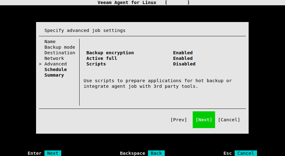Image resolution: width=285 pixels, height=156 pixels.
Task: Select the Name wizard step
Action: click(50, 42)
